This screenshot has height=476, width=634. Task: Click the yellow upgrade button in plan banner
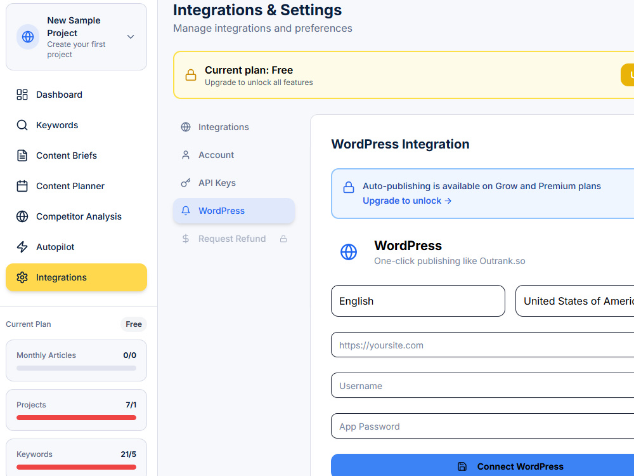click(628, 75)
